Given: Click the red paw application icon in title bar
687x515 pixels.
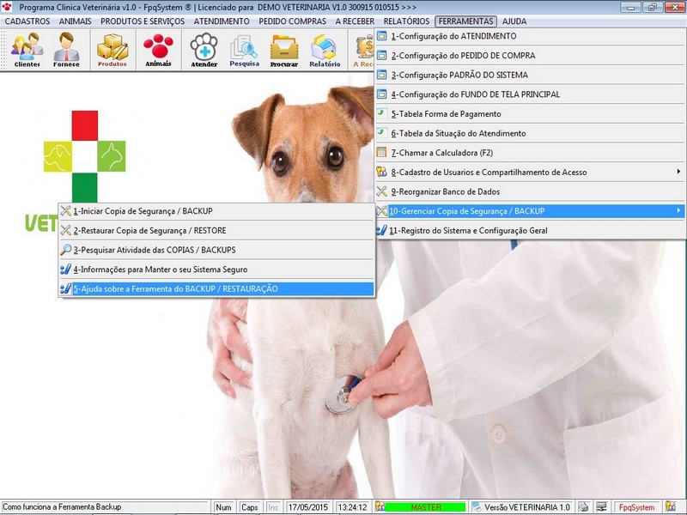Looking at the screenshot, I should coord(7,7).
